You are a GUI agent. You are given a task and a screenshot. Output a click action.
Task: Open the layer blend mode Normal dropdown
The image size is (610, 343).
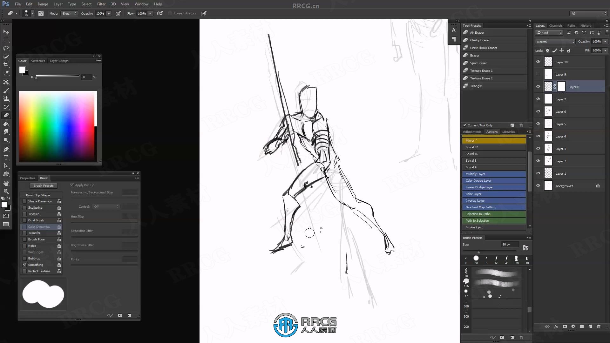coord(555,42)
